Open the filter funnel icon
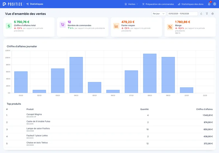 (x=207, y=14)
